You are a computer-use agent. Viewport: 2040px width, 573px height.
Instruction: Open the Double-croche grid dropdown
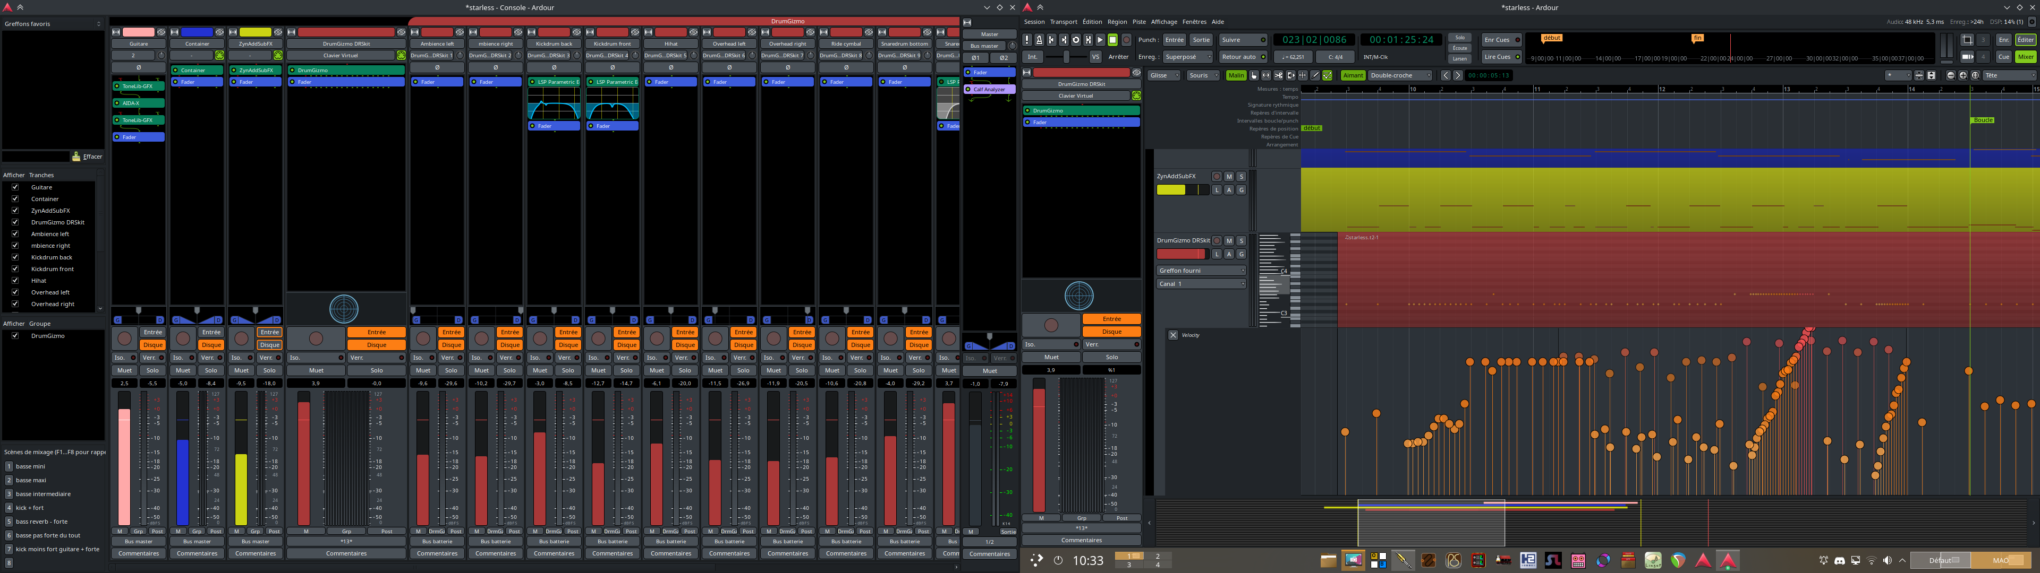pyautogui.click(x=1400, y=75)
